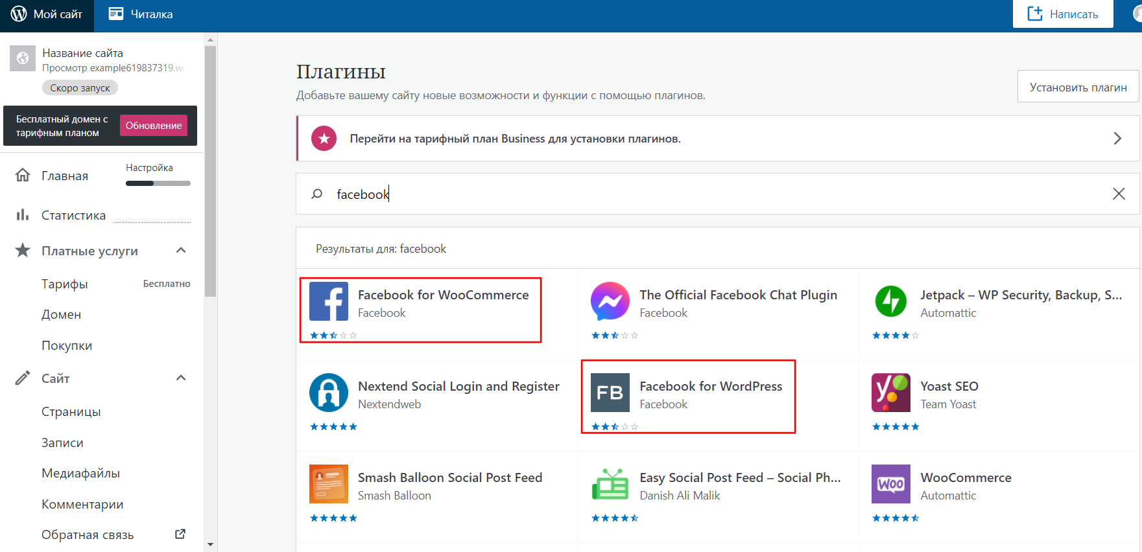Click into the plugin search field
This screenshot has height=552, width=1142.
coord(713,194)
